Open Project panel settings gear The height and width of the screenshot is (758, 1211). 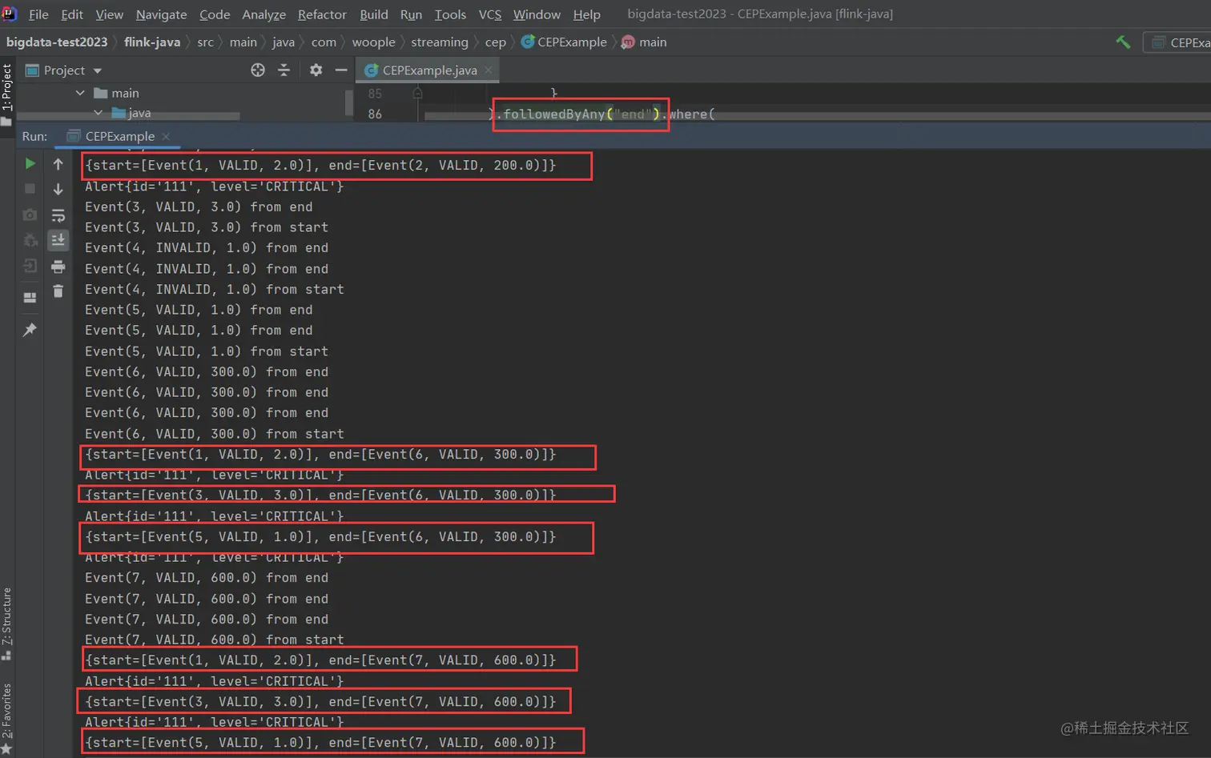pos(316,70)
